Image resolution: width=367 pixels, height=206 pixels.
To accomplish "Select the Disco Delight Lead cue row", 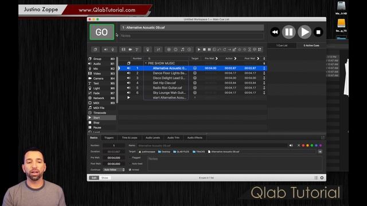I will pos(193,78).
